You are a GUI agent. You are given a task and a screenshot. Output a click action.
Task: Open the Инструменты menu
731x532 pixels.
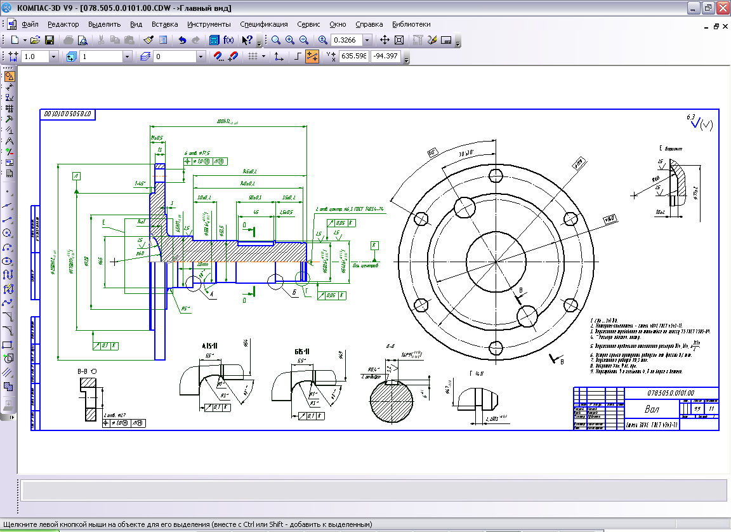pos(209,24)
